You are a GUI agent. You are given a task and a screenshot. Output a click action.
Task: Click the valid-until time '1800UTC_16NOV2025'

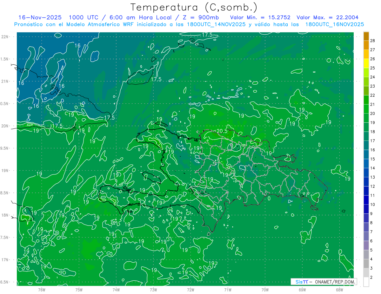tap(334, 24)
